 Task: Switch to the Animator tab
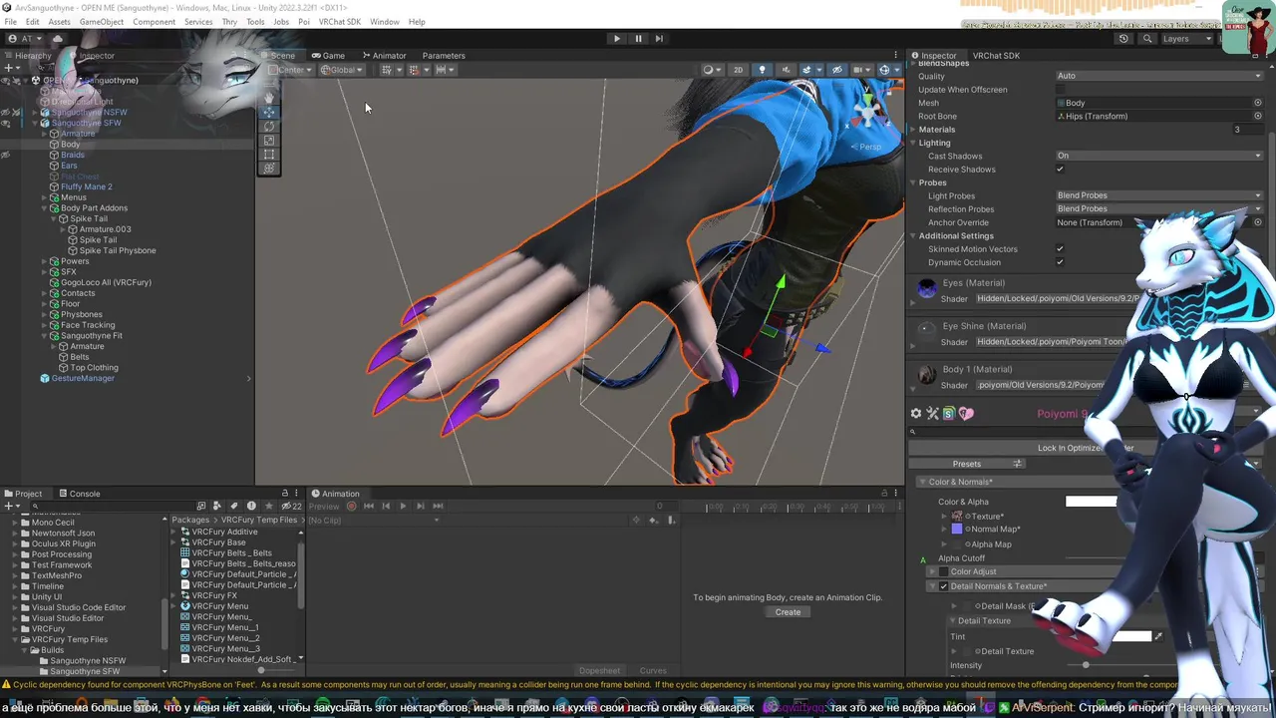[384, 56]
